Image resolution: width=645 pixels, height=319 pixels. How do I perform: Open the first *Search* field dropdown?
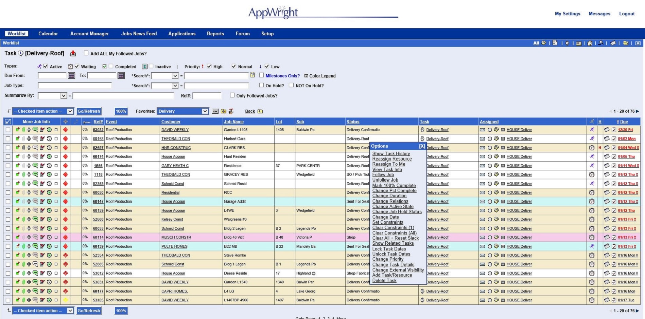pos(165,76)
